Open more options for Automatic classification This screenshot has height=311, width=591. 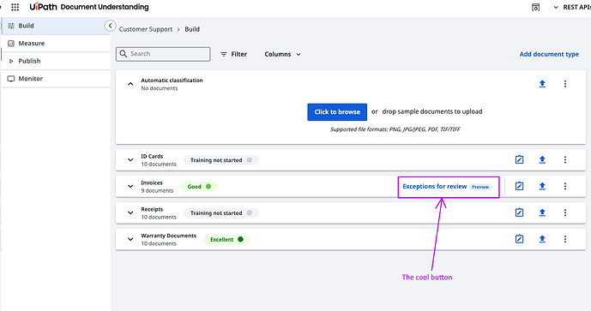coord(565,84)
